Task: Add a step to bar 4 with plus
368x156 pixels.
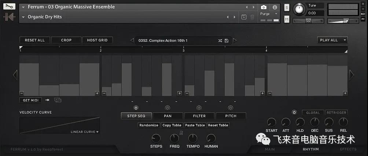Action: pos(345,93)
